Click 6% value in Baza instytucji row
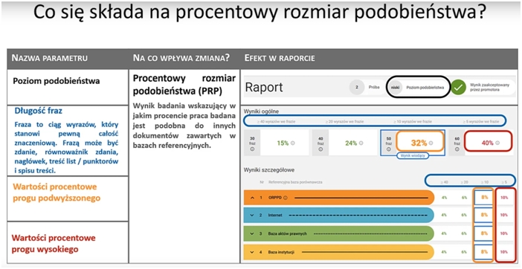The image size is (522, 269). (x=464, y=252)
